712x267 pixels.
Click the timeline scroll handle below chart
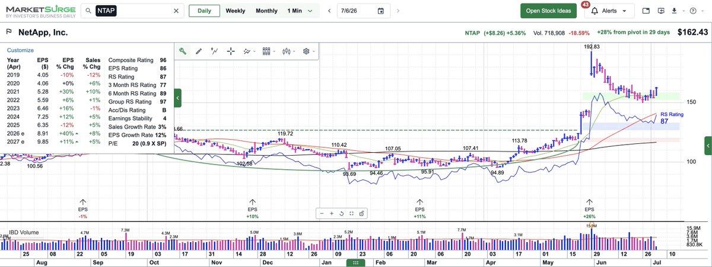pyautogui.click(x=355, y=262)
